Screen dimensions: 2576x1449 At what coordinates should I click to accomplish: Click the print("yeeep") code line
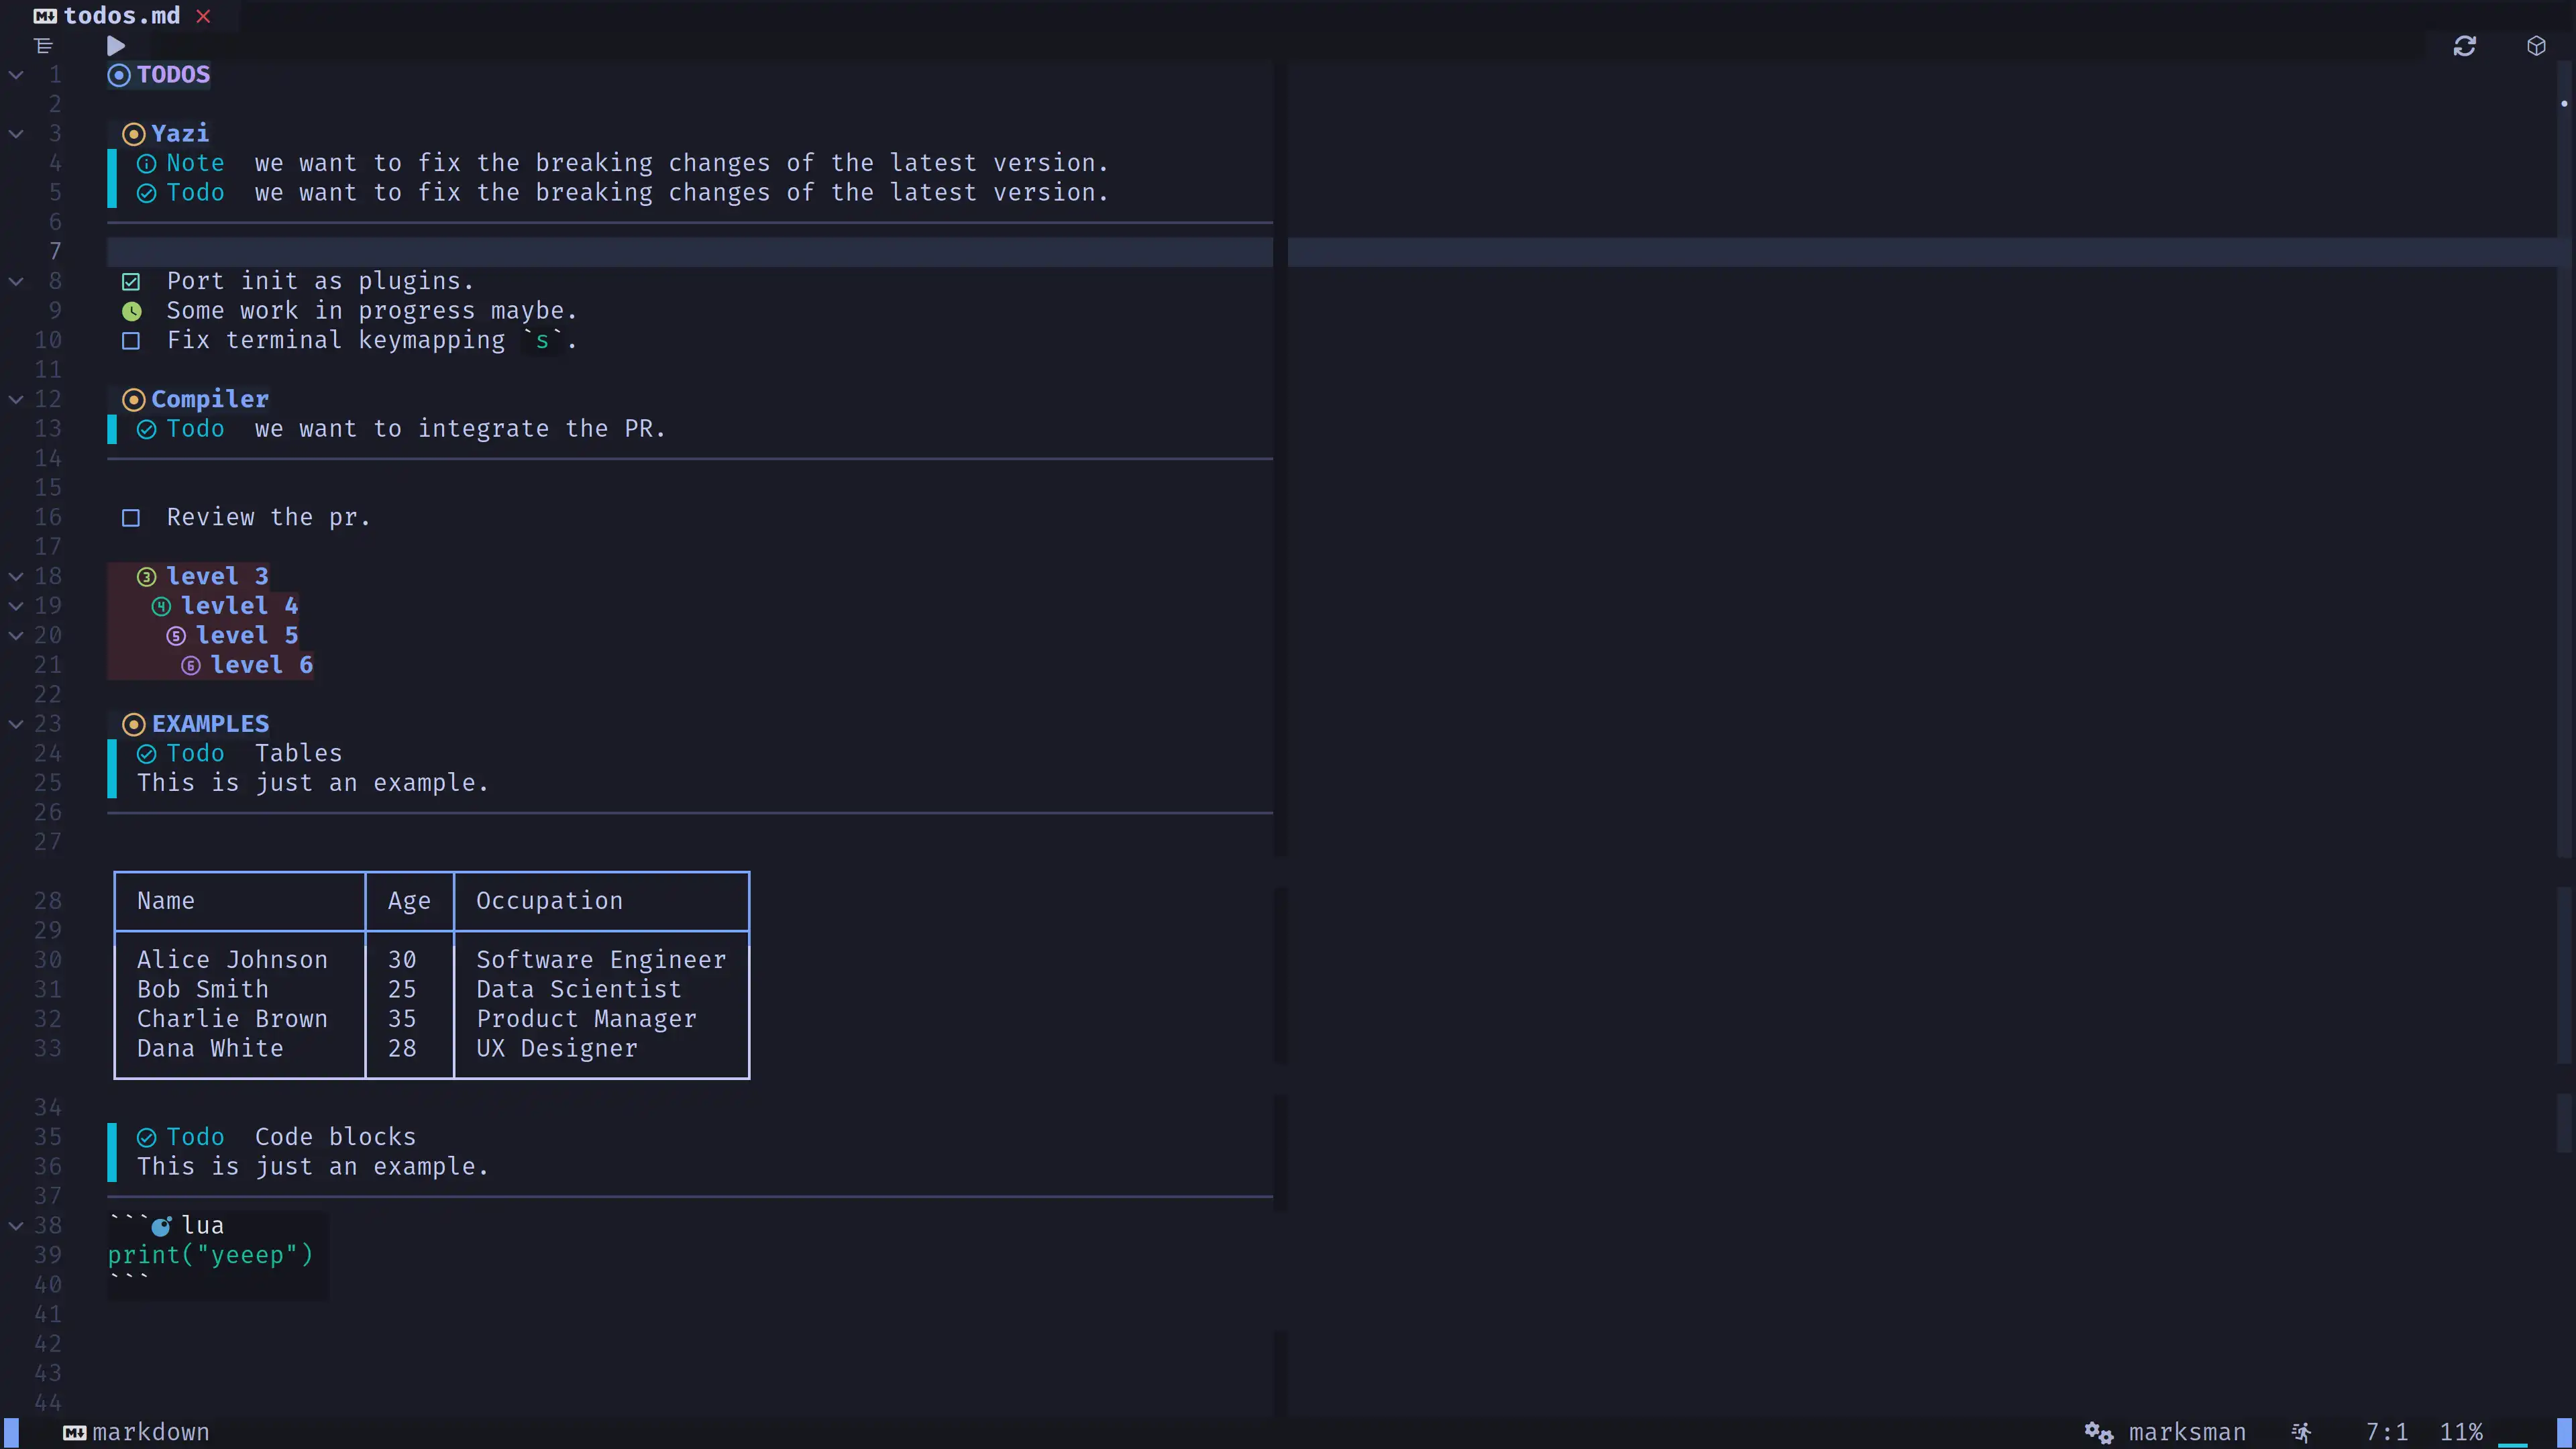(x=211, y=1255)
